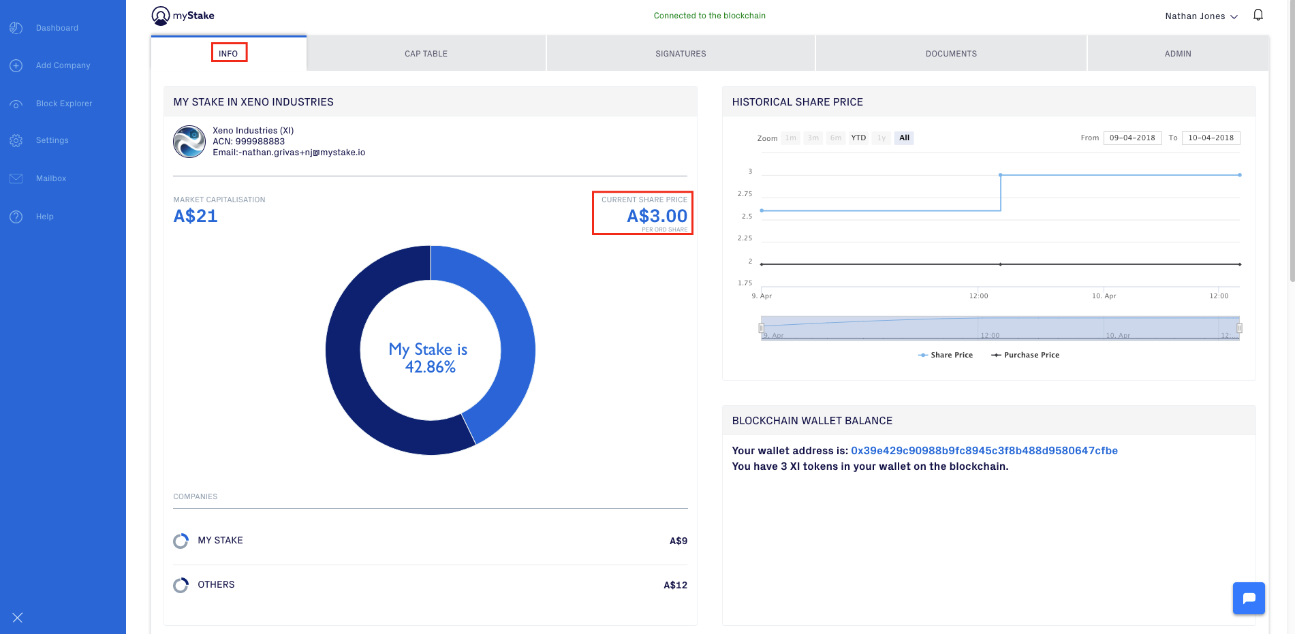This screenshot has height=634, width=1295.
Task: Select the Settings menu label
Action: (52, 140)
